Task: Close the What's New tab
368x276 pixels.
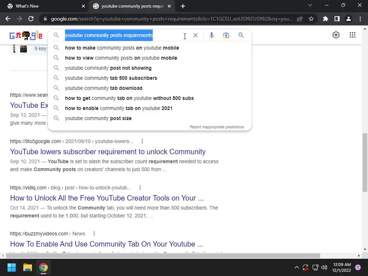Action: pyautogui.click(x=83, y=6)
